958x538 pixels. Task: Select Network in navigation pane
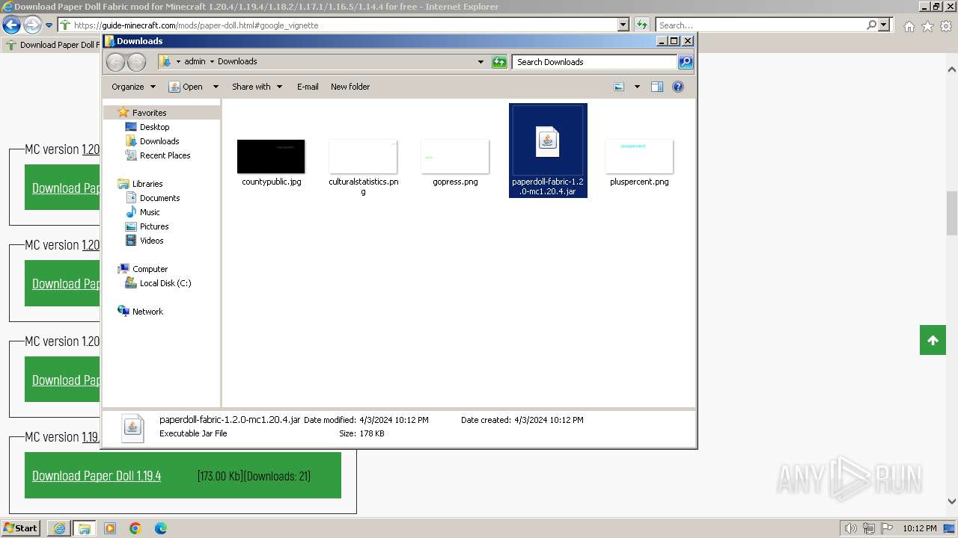147,312
